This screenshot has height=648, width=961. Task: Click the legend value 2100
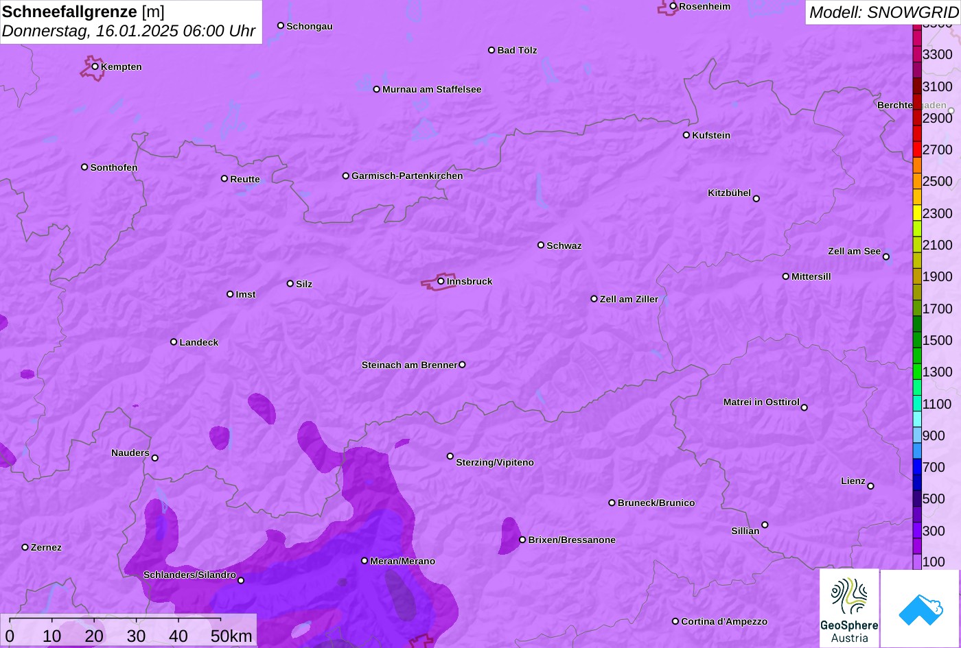[x=938, y=245]
